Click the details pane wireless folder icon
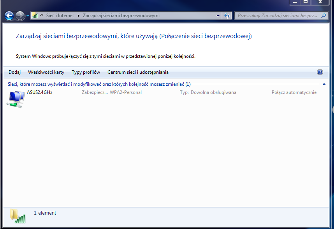Image resolution: width=334 pixels, height=229 pixels. pos(17,215)
